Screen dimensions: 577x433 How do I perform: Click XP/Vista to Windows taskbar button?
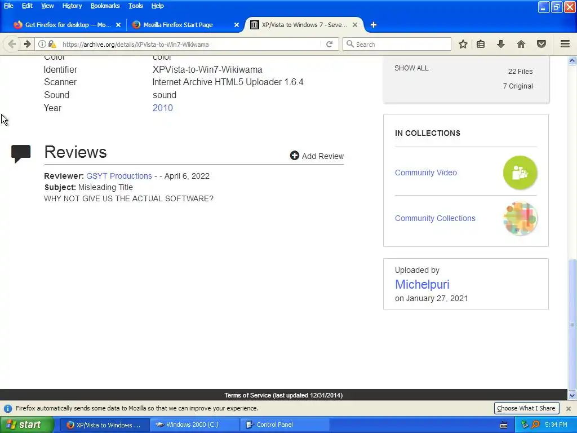[104, 425]
